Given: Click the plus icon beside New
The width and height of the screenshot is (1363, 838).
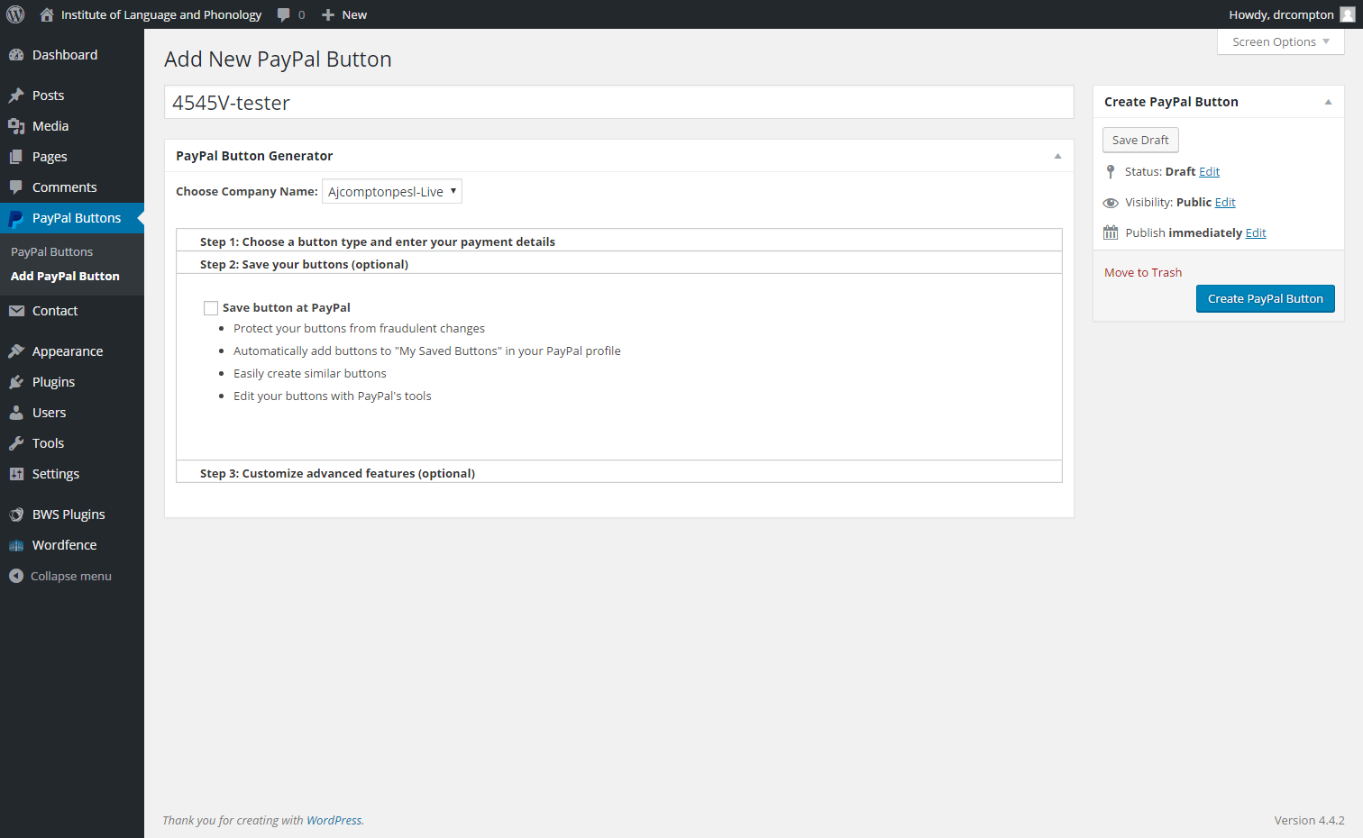Looking at the screenshot, I should coord(328,14).
